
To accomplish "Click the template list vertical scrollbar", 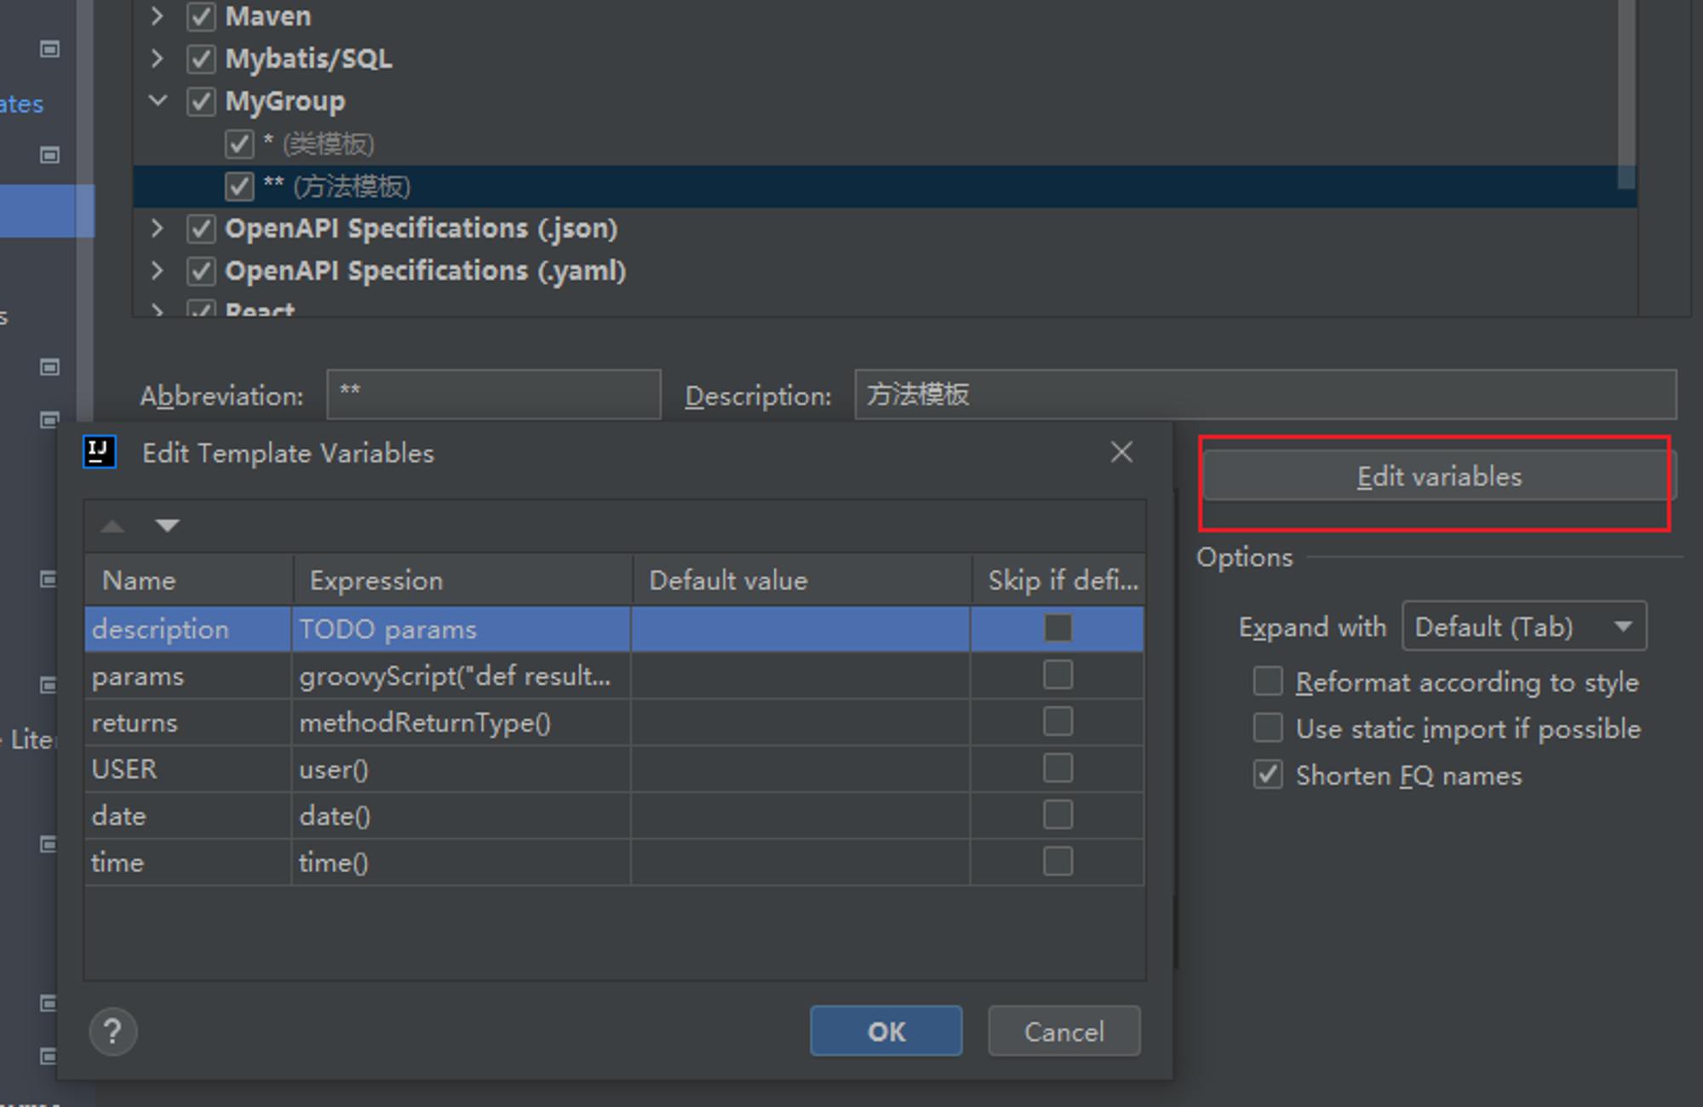I will [x=1626, y=94].
